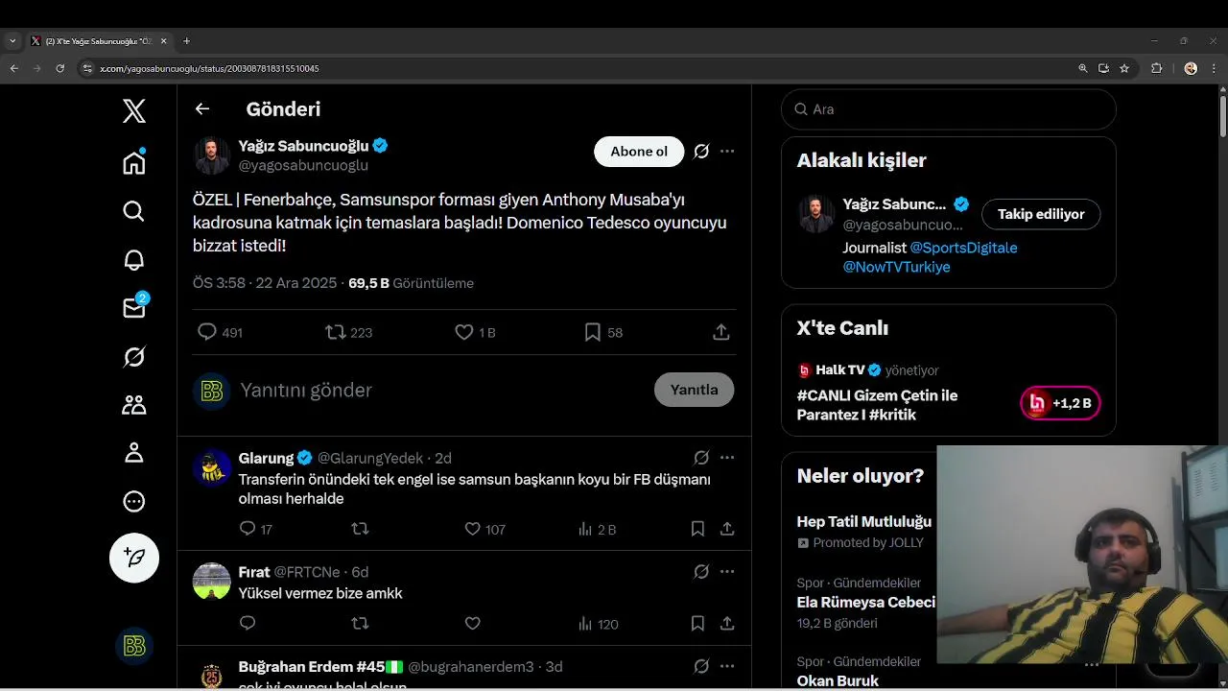Toggle the Takip ediliyor follow button
This screenshot has height=691, width=1228.
pyautogui.click(x=1041, y=214)
